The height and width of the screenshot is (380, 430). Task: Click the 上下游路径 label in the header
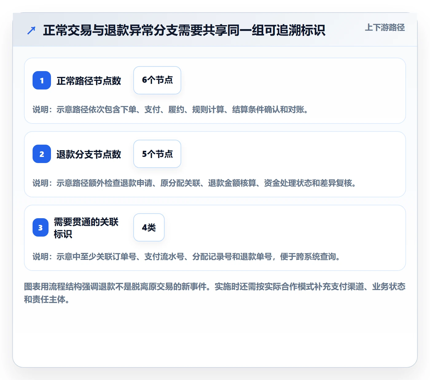pos(385,28)
